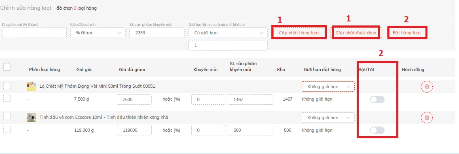Image resolution: width=459 pixels, height=154 pixels.
Task: Click the Phân loại hàng column header
Action: pyautogui.click(x=44, y=70)
